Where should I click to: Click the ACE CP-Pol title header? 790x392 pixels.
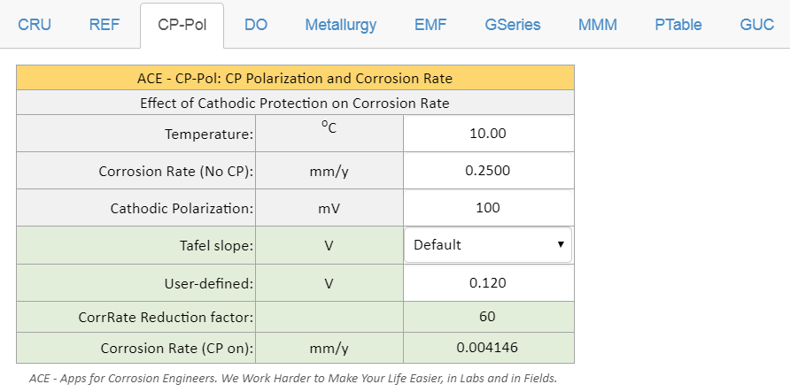[x=295, y=78]
